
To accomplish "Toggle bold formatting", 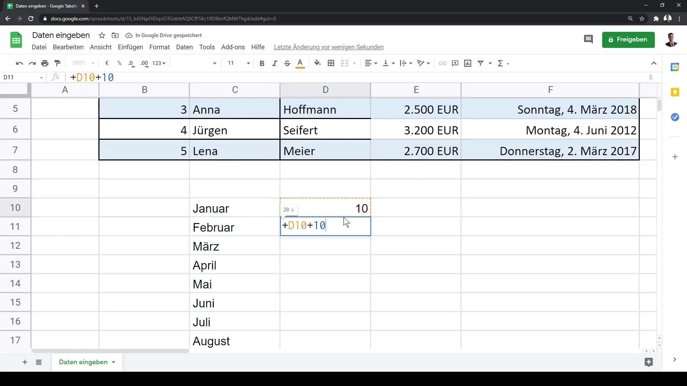I will (x=262, y=63).
